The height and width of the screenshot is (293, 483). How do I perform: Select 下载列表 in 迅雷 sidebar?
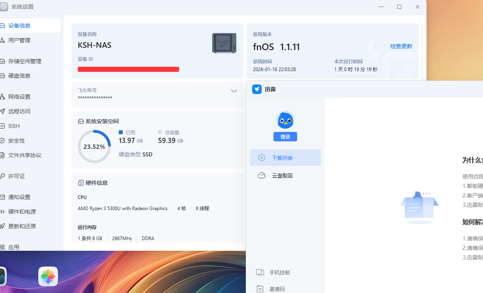pos(285,158)
